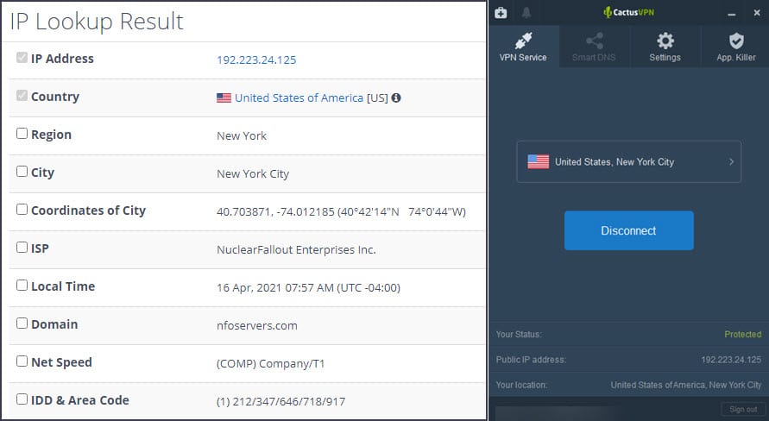Check the ISP checkbox

(x=22, y=247)
